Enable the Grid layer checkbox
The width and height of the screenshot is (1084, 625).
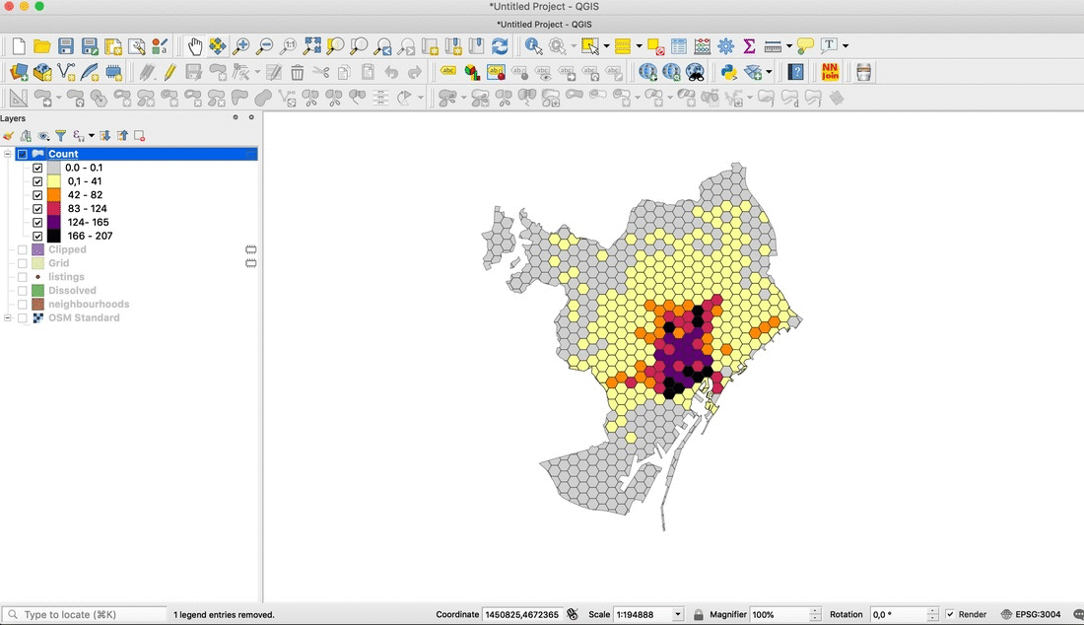[23, 263]
